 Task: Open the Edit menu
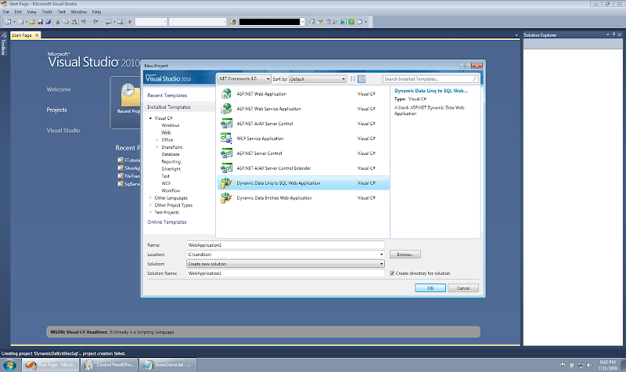tap(18, 12)
